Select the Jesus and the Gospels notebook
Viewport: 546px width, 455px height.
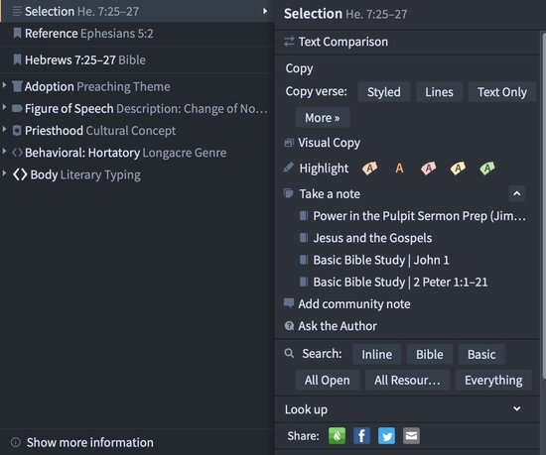pyautogui.click(x=372, y=238)
